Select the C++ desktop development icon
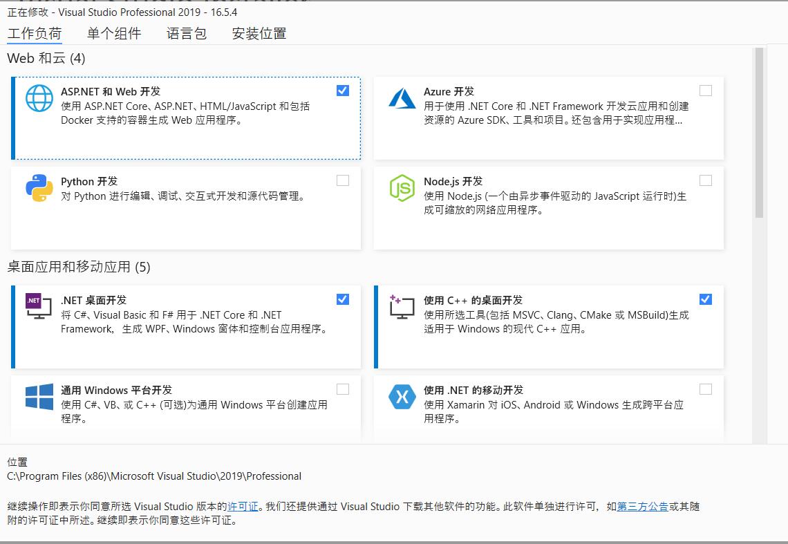 pos(402,308)
